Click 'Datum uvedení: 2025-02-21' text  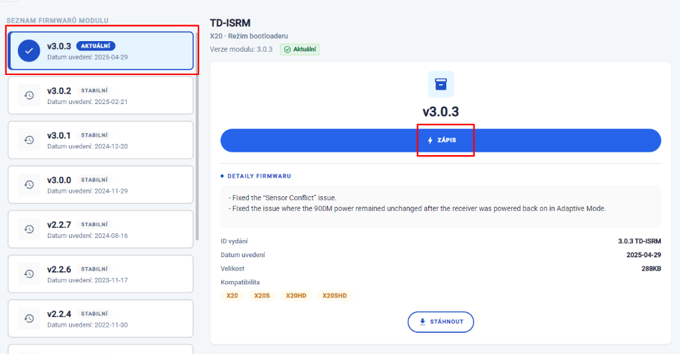click(88, 101)
